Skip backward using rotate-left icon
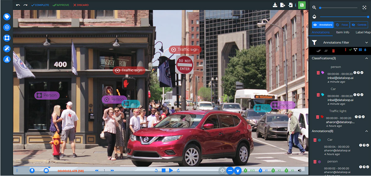The height and width of the screenshot is (176, 371). coord(156,170)
